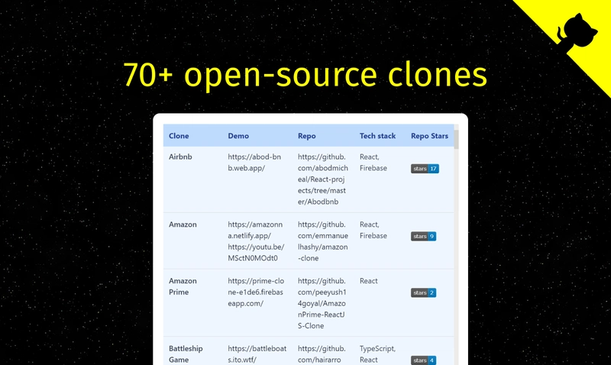This screenshot has width=611, height=365.
Task: Click Battleship's TypeScript, React tech stack cell
Action: [377, 354]
